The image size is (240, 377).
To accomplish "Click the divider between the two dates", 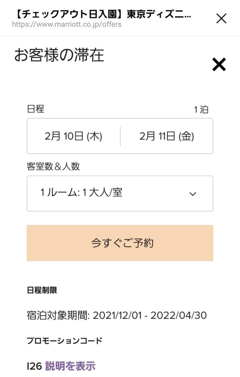I will pyautogui.click(x=120, y=136).
